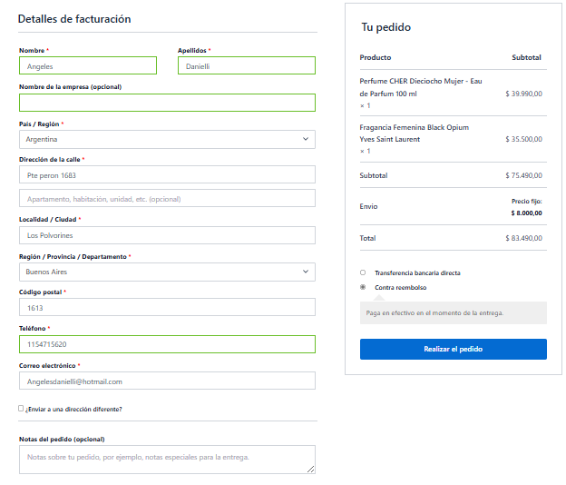Click the street address field 'Pte peron 1683'
566x485 pixels.
coord(167,174)
